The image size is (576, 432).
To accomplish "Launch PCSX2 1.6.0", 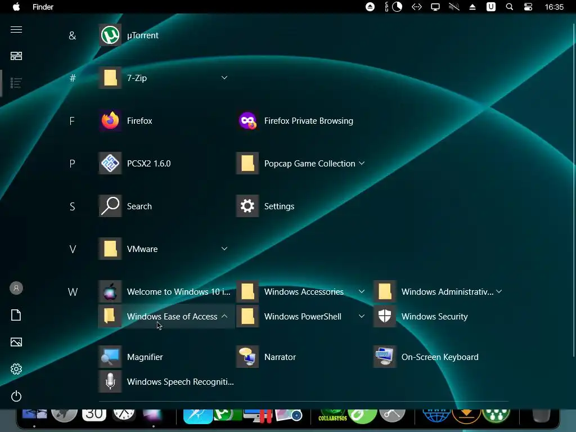I will [x=135, y=164].
